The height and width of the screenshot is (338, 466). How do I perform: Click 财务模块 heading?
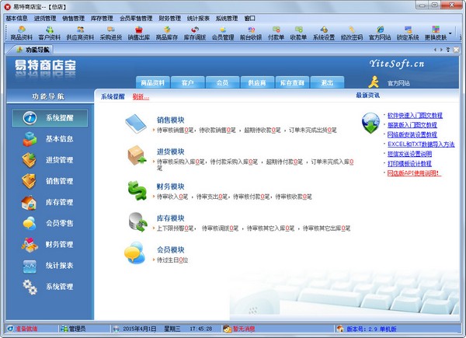pyautogui.click(x=171, y=186)
